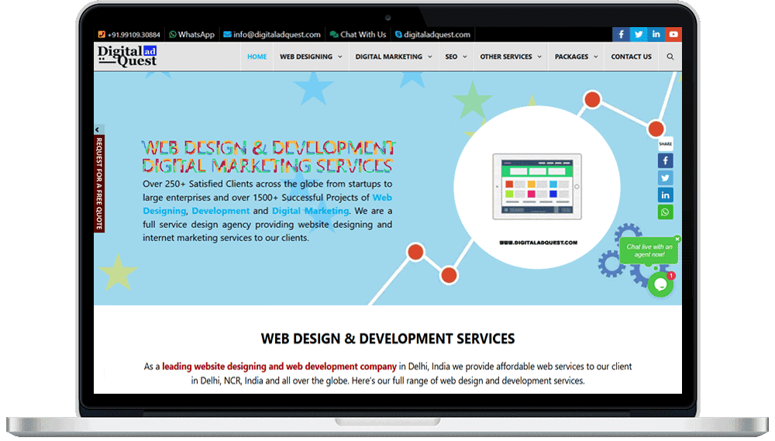Image resolution: width=775 pixels, height=441 pixels.
Task: Open the WEB DESIGNING menu
Action: click(306, 57)
